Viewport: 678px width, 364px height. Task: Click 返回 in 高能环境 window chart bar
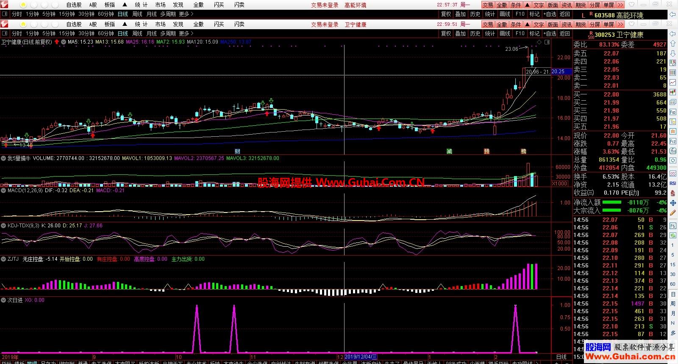565,14
